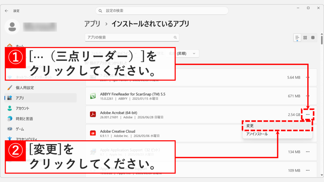Image resolution: width=324 pixels, height=182 pixels.
Task: Click the Adobe Creative Cloud app icon
Action: click(93, 133)
